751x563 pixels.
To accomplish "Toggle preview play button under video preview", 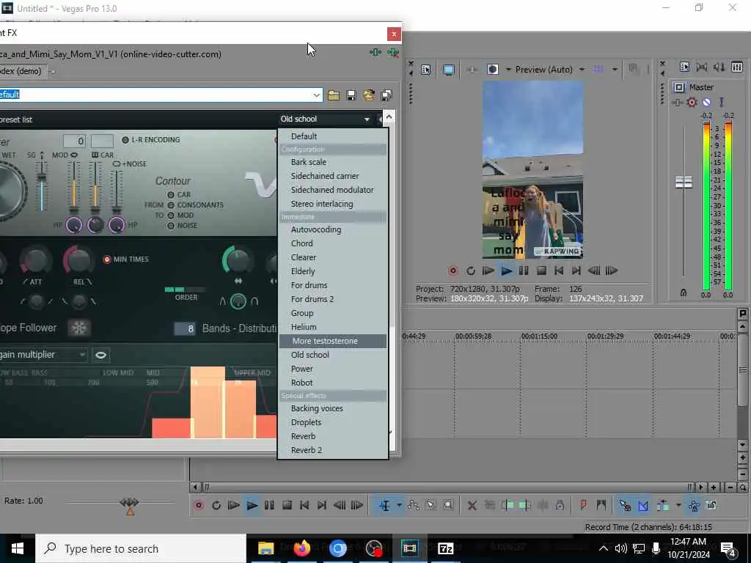I will [506, 271].
